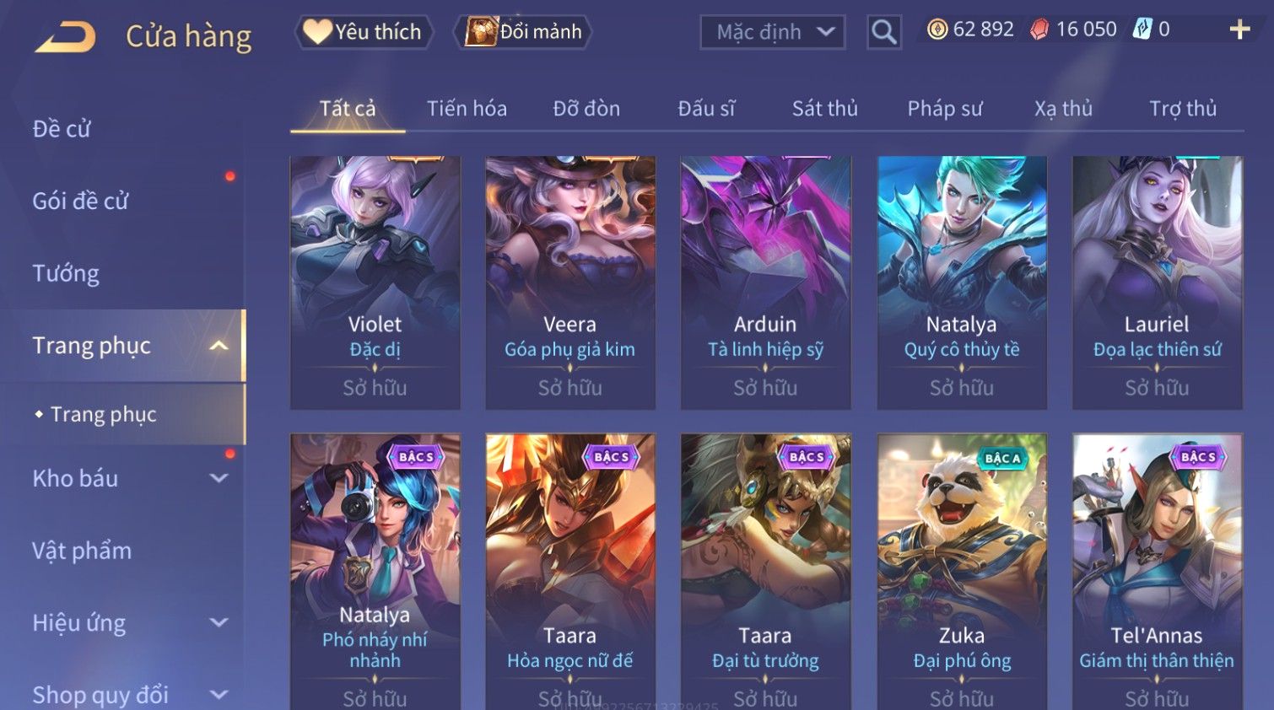Expand the Hiệu ứng sidebar section

point(219,623)
